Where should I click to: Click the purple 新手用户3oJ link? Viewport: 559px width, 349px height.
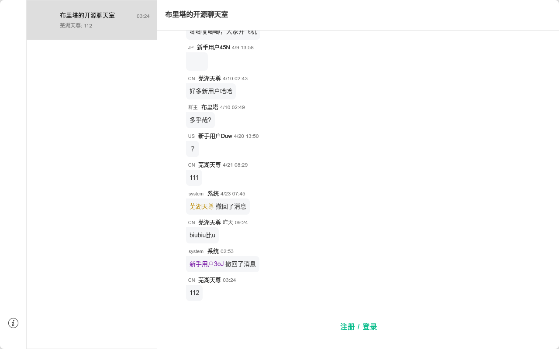click(x=207, y=264)
